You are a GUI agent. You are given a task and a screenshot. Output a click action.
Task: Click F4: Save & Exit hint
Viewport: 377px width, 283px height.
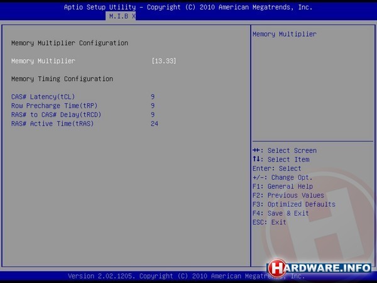(x=280, y=213)
